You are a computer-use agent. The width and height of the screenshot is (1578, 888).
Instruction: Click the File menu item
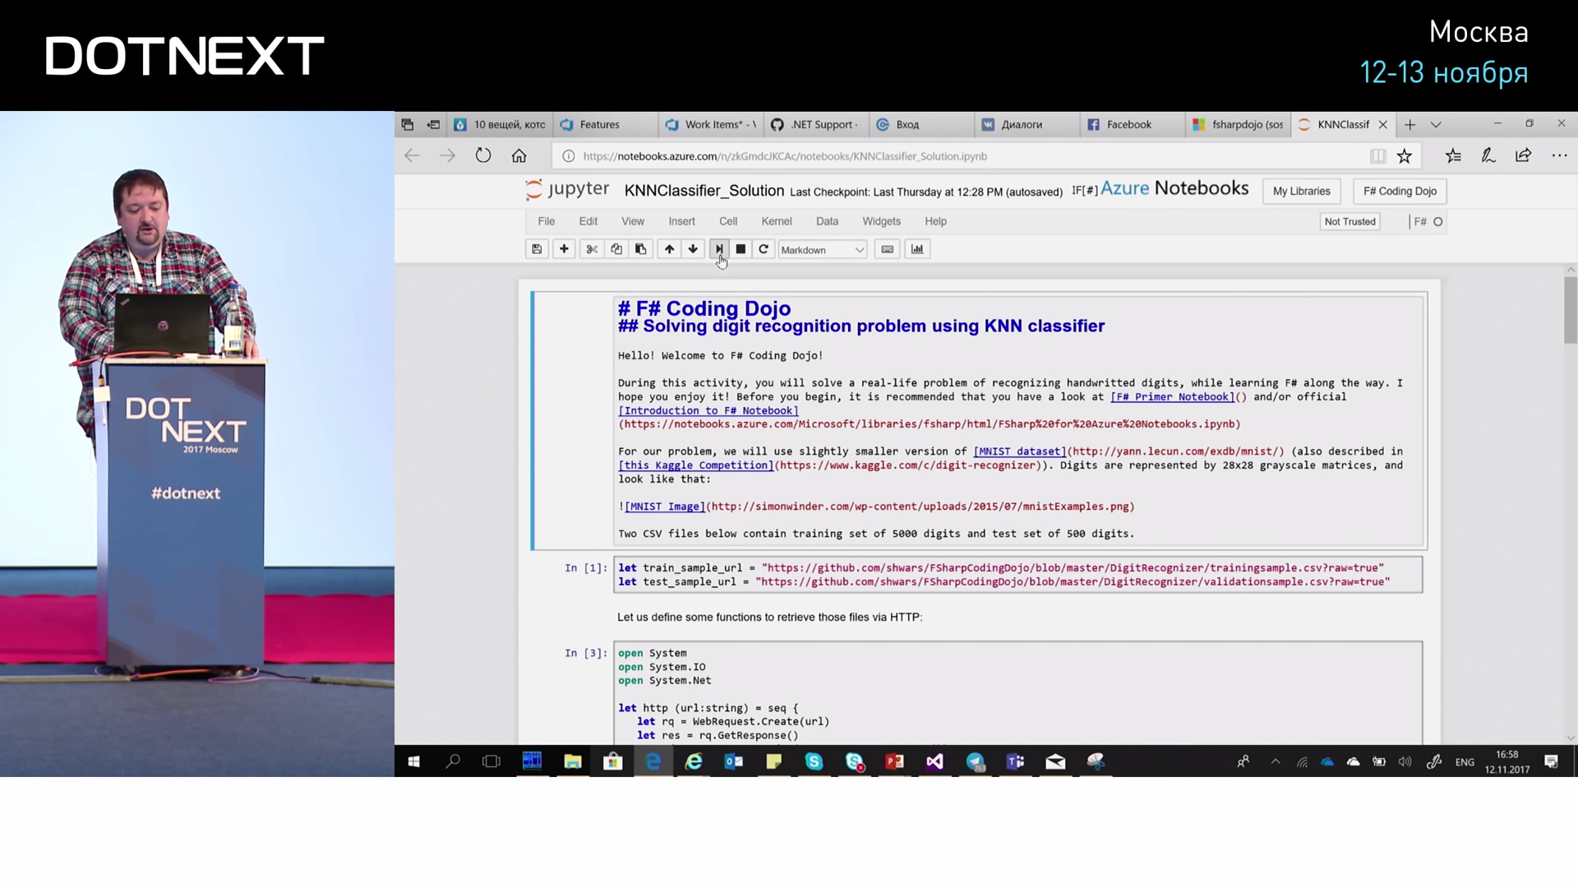click(x=547, y=221)
